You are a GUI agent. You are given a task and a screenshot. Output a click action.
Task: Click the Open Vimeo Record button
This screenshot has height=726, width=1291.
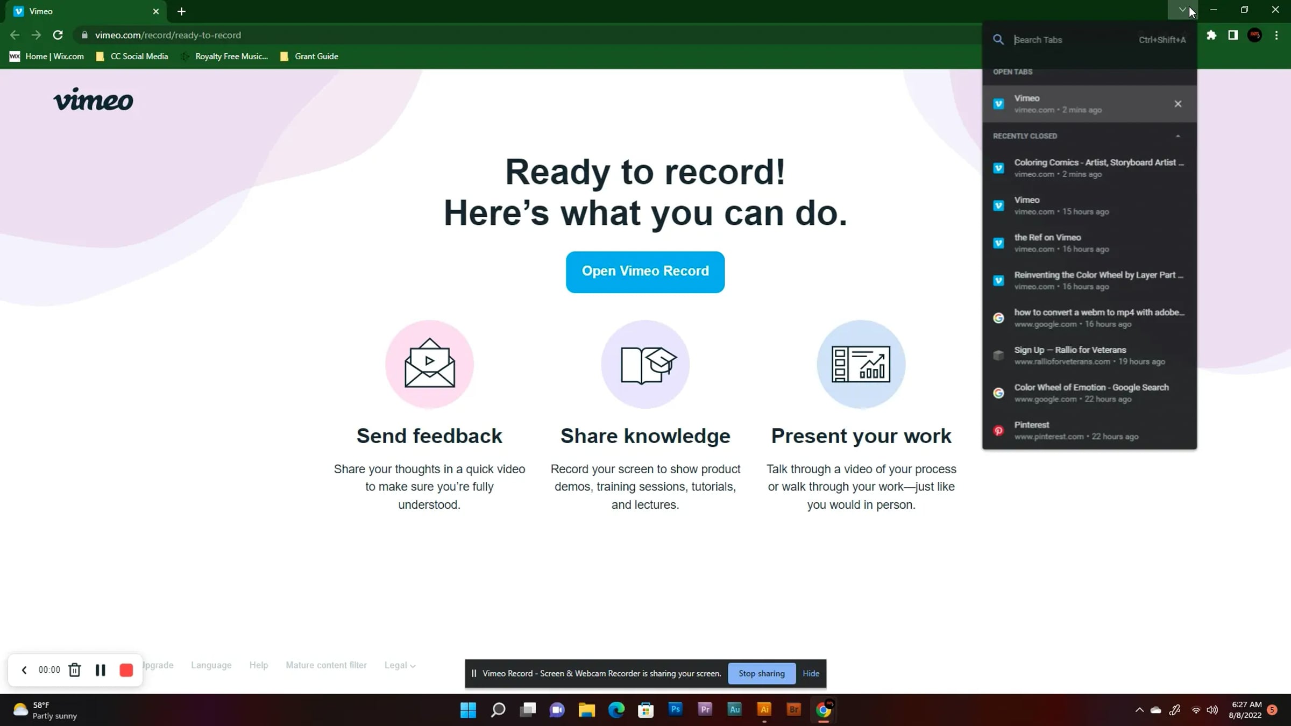[x=645, y=272]
